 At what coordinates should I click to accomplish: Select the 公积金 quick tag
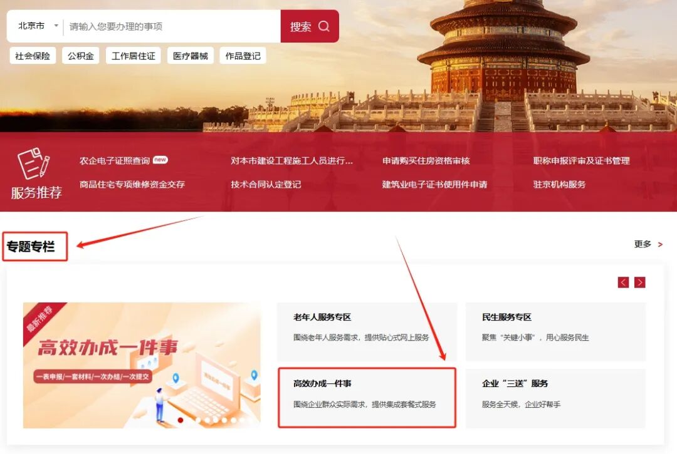pos(81,56)
